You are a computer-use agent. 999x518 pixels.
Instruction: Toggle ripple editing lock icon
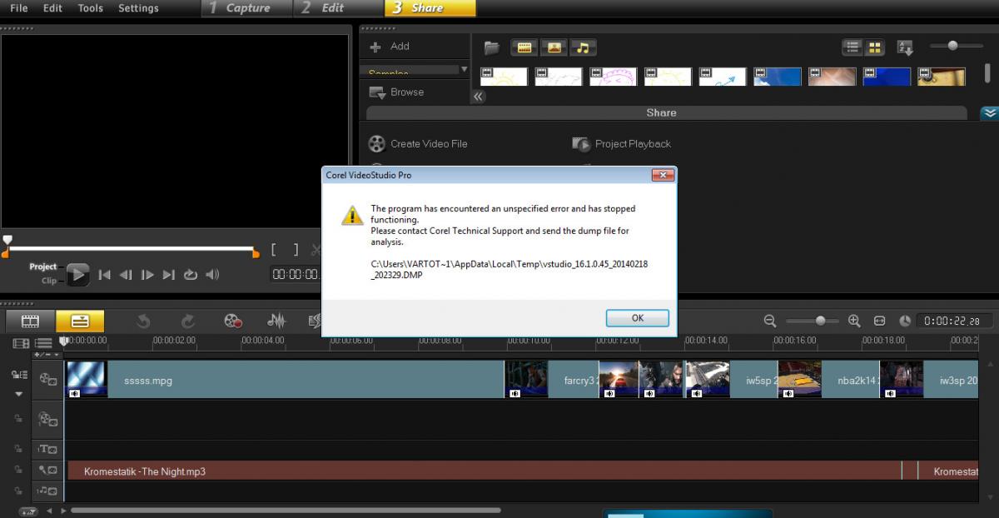pyautogui.click(x=17, y=376)
